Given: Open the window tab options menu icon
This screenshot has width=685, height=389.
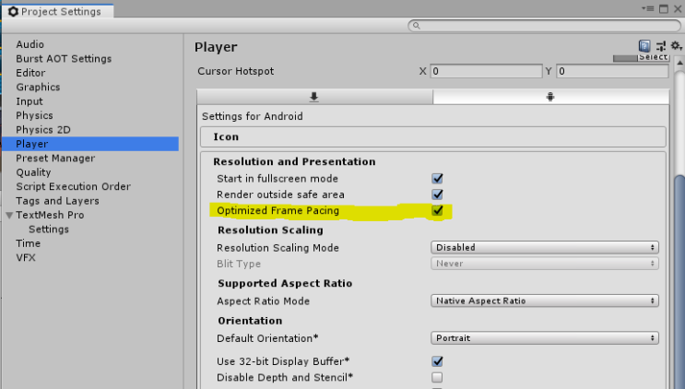Looking at the screenshot, I should coord(648,8).
